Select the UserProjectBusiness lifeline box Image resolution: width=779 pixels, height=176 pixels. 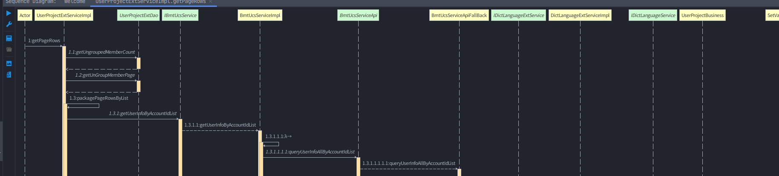click(x=702, y=15)
